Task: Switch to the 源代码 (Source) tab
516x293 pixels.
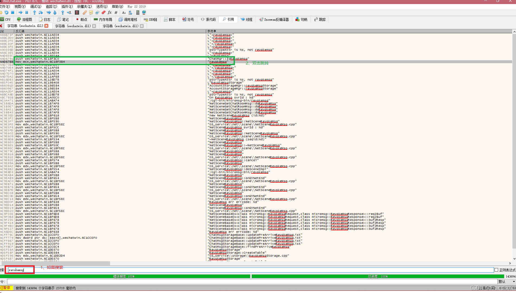Action: (x=208, y=20)
